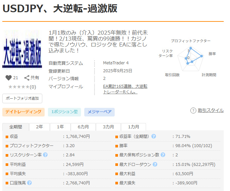Click the 1ポジション型 tag
This screenshot has height=191, width=230.
[x=64, y=112]
